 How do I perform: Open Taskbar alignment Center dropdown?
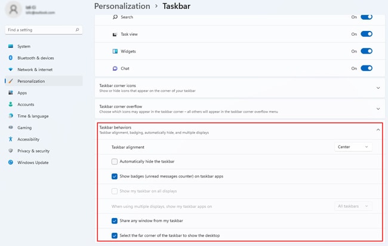click(x=353, y=147)
